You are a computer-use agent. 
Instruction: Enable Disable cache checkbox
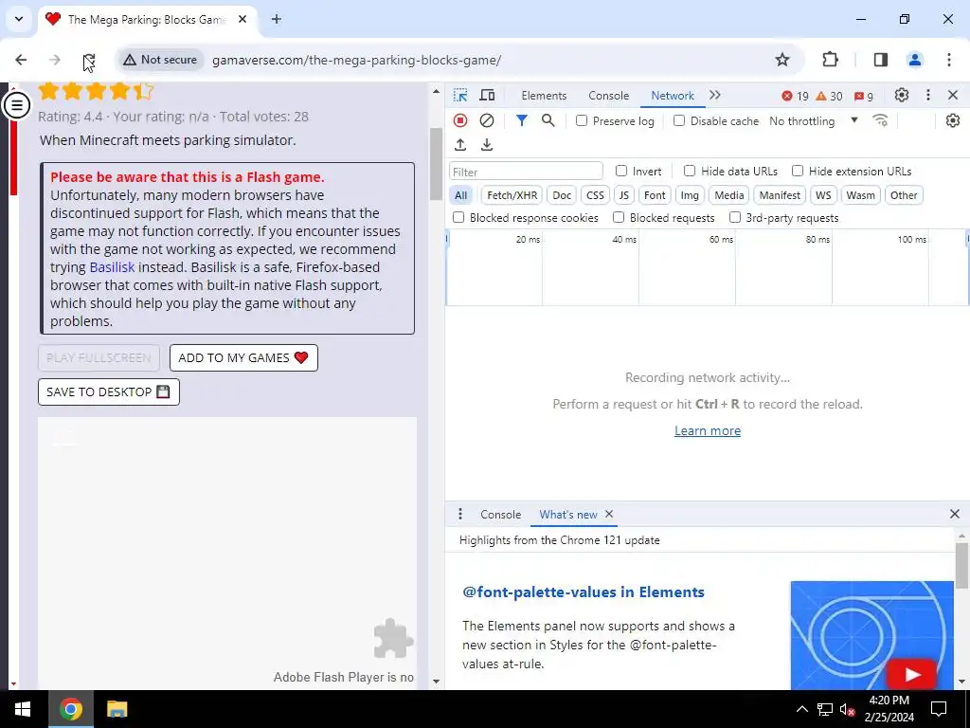tap(679, 120)
